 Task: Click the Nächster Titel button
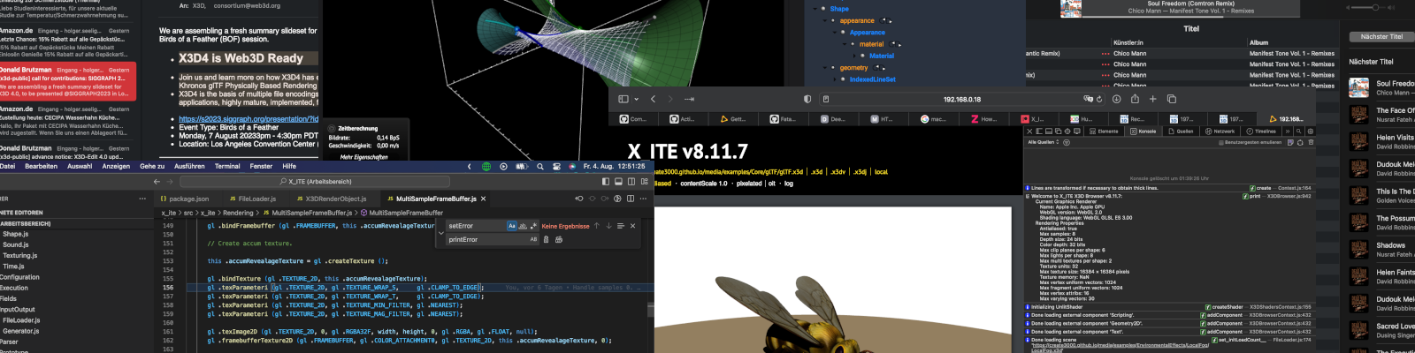tap(1381, 36)
